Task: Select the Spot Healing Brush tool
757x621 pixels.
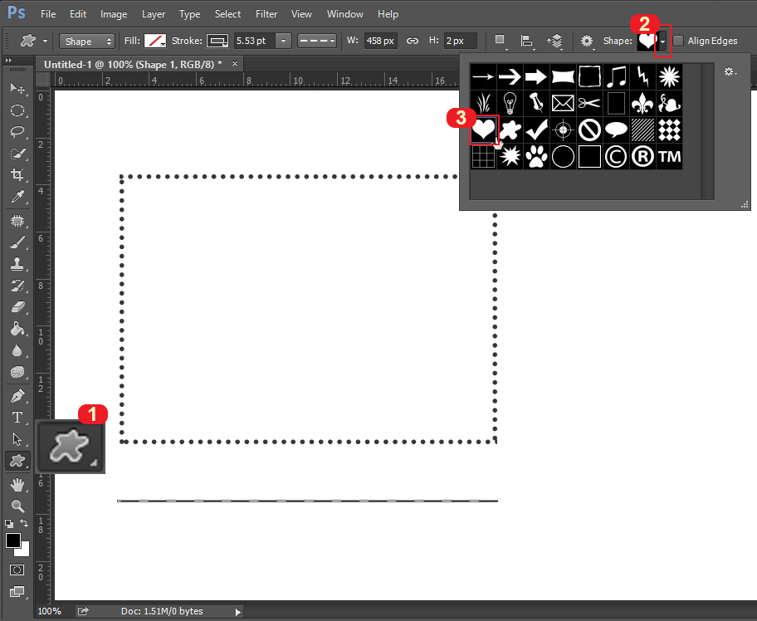Action: (x=17, y=221)
